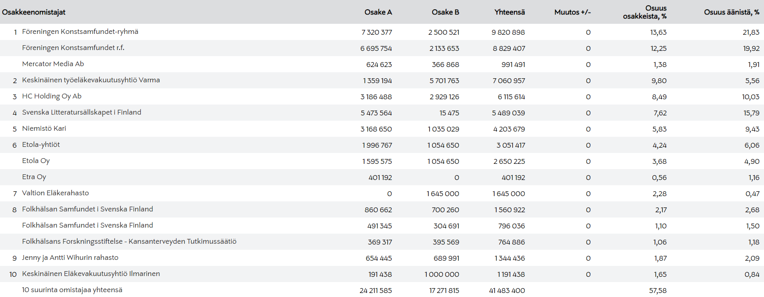Click Osake A value 1 996 767
Screen dimensions: 764x297
377,145
